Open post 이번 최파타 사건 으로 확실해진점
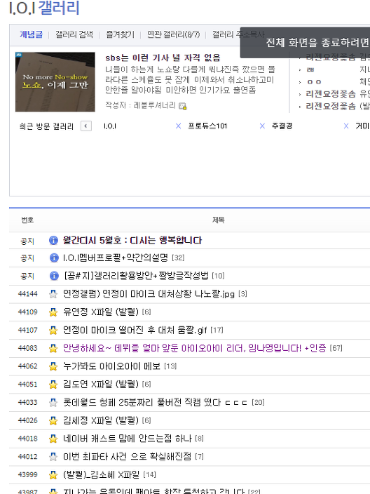 127,457
